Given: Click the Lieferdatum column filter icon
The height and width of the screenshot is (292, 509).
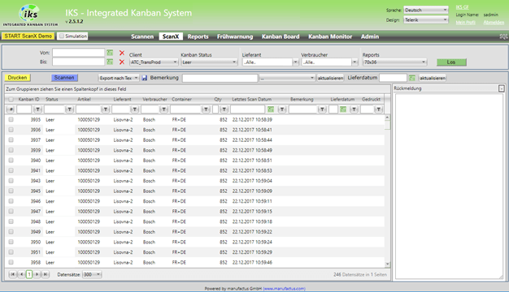Looking at the screenshot, I should coord(355,109).
